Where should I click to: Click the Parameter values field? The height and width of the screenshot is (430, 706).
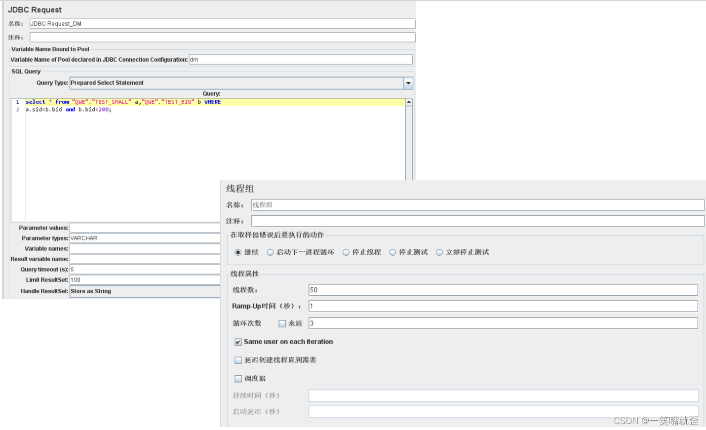pos(145,228)
